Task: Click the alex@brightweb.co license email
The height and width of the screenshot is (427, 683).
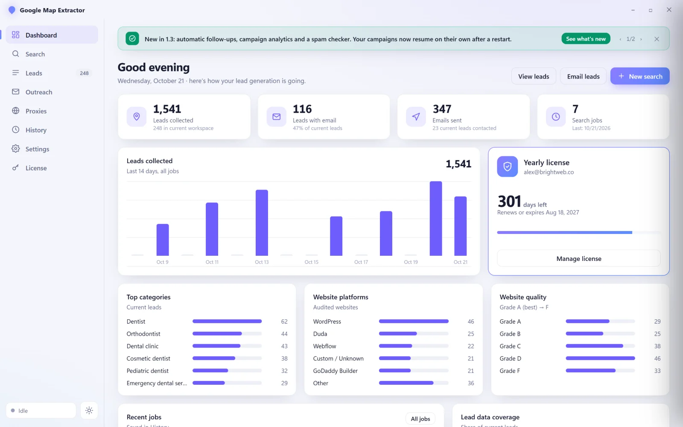Action: [549, 172]
